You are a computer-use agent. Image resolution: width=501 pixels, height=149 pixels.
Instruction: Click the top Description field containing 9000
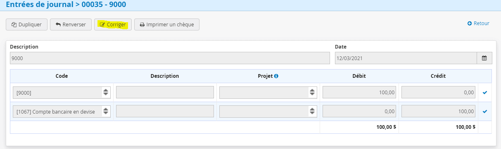tap(170, 58)
